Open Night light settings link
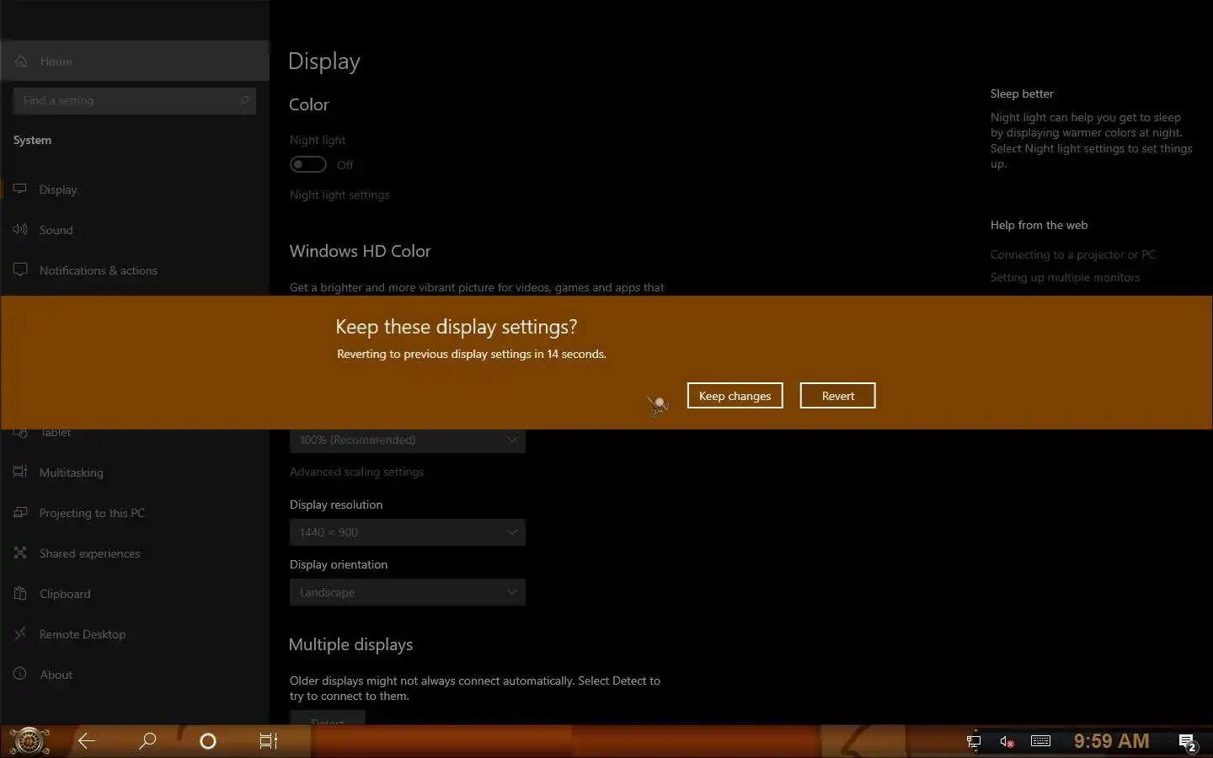The width and height of the screenshot is (1213, 758). (x=339, y=195)
